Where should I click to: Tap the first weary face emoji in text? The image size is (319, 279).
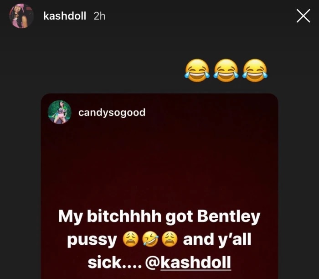[x=131, y=239]
